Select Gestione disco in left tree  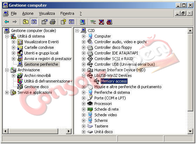(36, 87)
